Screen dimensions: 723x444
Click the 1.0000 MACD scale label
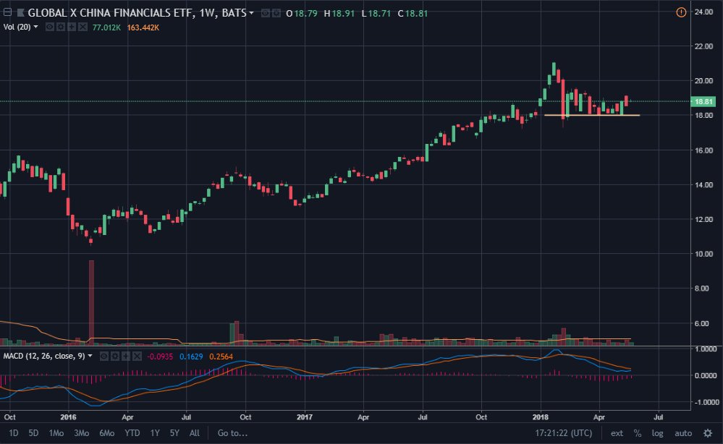(706, 349)
